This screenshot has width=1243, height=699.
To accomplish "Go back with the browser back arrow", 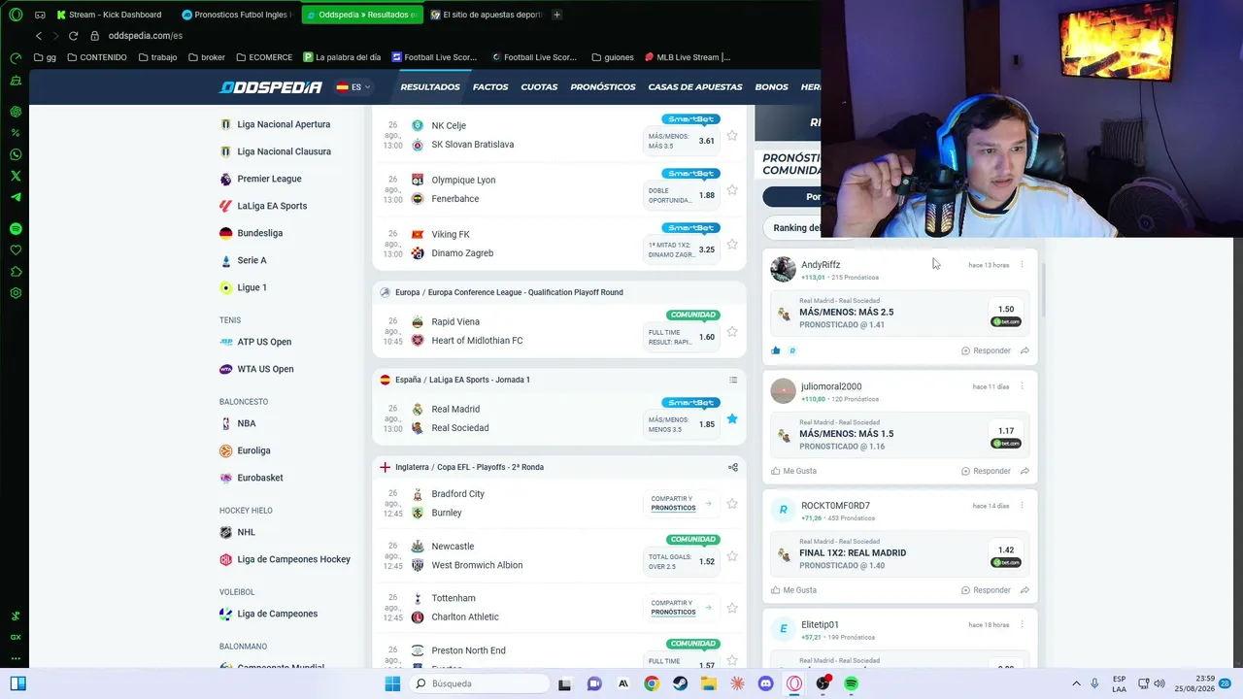I will click(39, 36).
